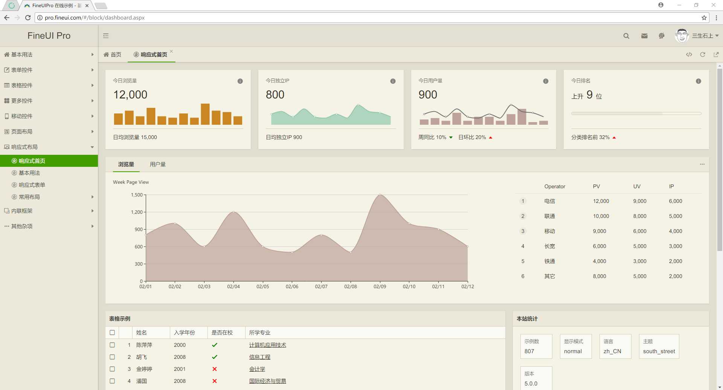This screenshot has width=723, height=390.
Task: Click the user avatar picture
Action: coord(682,36)
